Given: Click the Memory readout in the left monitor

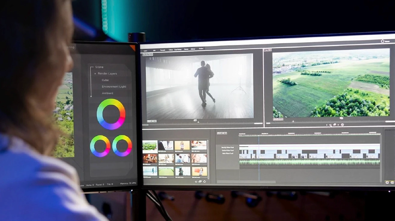Looking at the screenshot, I should [x=128, y=183].
